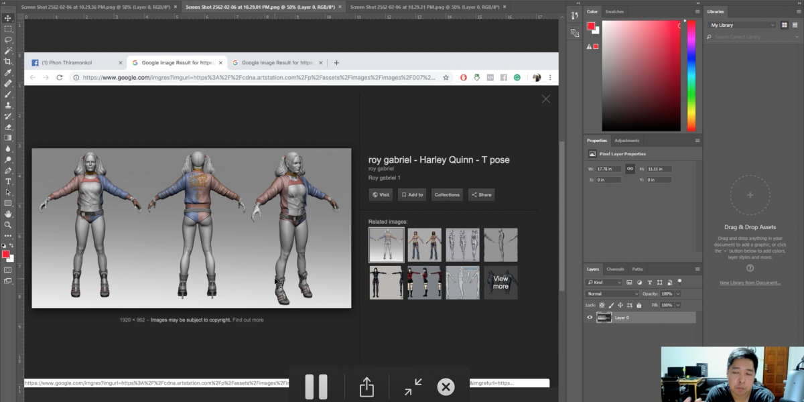804x402 pixels.
Task: Select the Eyedropper tool
Action: (8, 72)
